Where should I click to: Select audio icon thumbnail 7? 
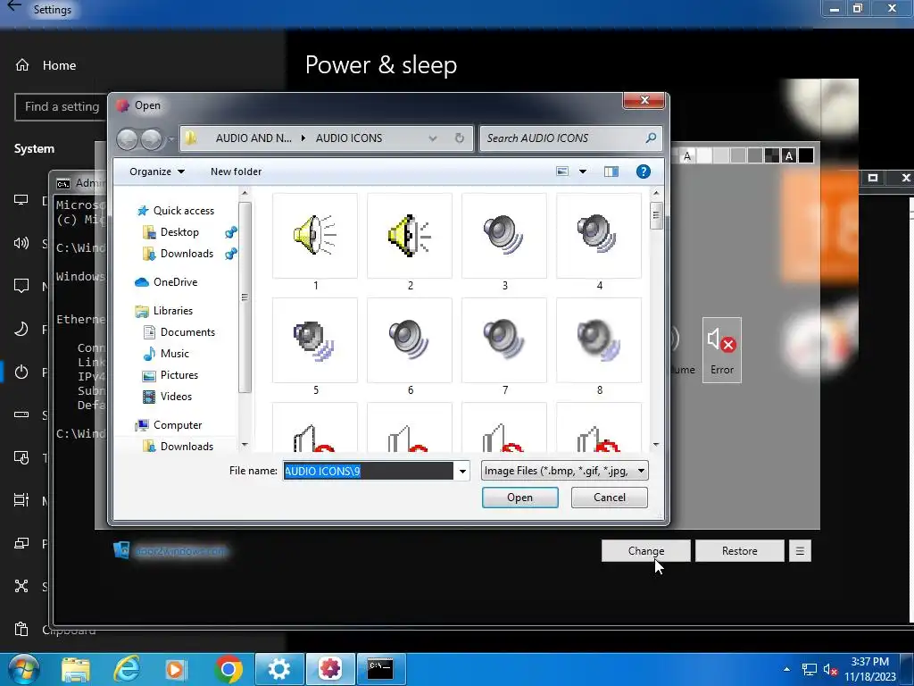pyautogui.click(x=504, y=340)
